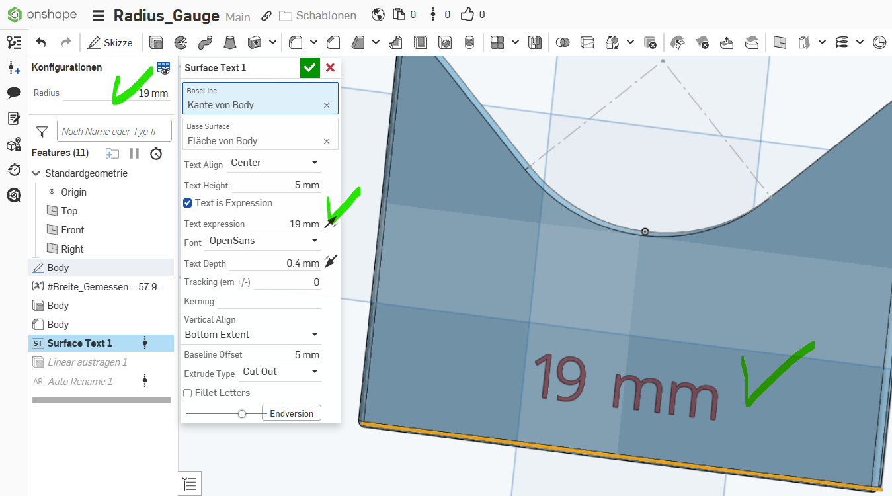Image resolution: width=892 pixels, height=496 pixels.
Task: Open the Font OpenSans dropdown
Action: point(263,241)
